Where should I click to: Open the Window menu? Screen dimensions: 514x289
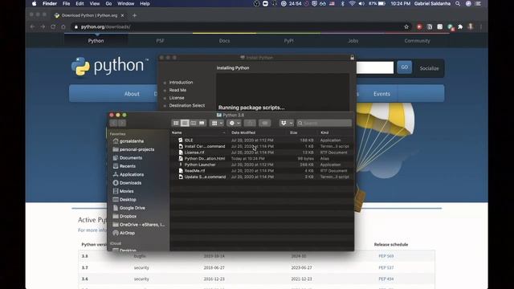click(x=125, y=3)
